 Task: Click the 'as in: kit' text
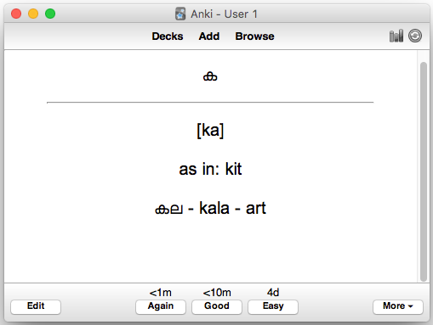(210, 169)
